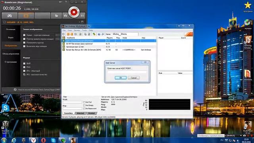The width and height of the screenshot is (254, 143).
Task: Open the Help menu in SA-MP
Action: tap(91, 30)
